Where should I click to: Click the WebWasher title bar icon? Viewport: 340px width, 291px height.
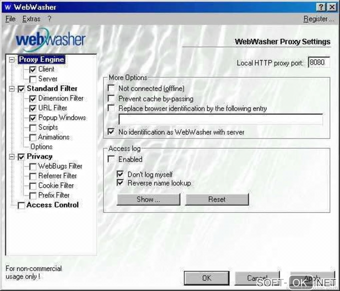click(7, 7)
